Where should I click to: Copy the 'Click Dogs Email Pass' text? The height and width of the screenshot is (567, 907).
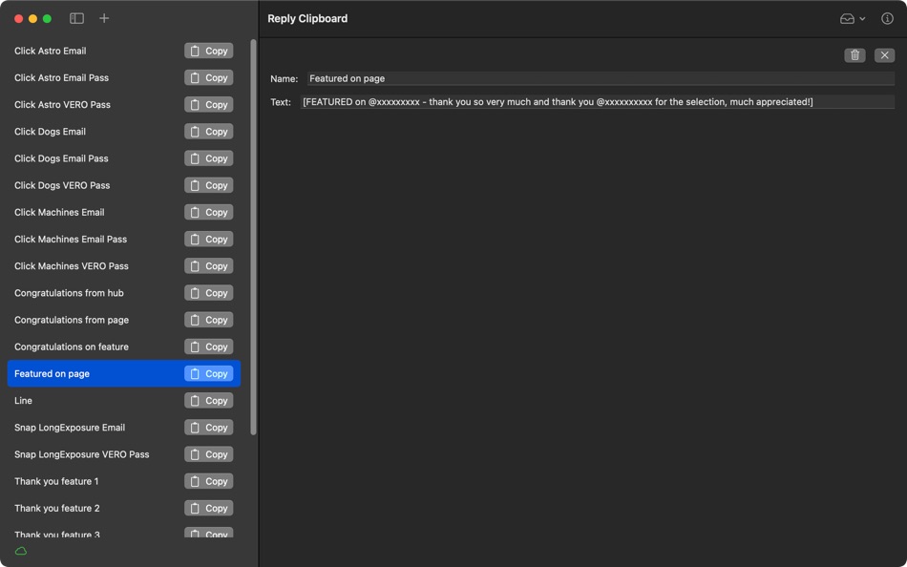coord(208,157)
